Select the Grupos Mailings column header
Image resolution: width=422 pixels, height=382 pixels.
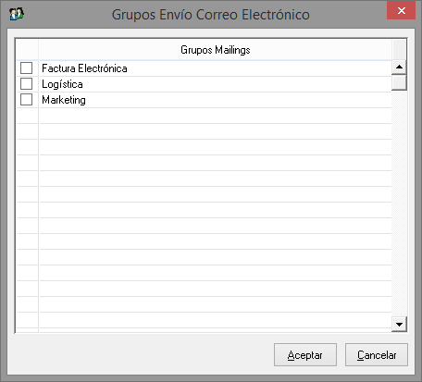(x=216, y=50)
